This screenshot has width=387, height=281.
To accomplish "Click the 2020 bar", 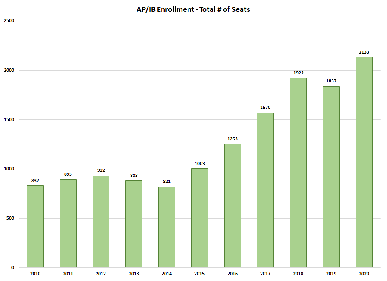I will (x=364, y=162).
